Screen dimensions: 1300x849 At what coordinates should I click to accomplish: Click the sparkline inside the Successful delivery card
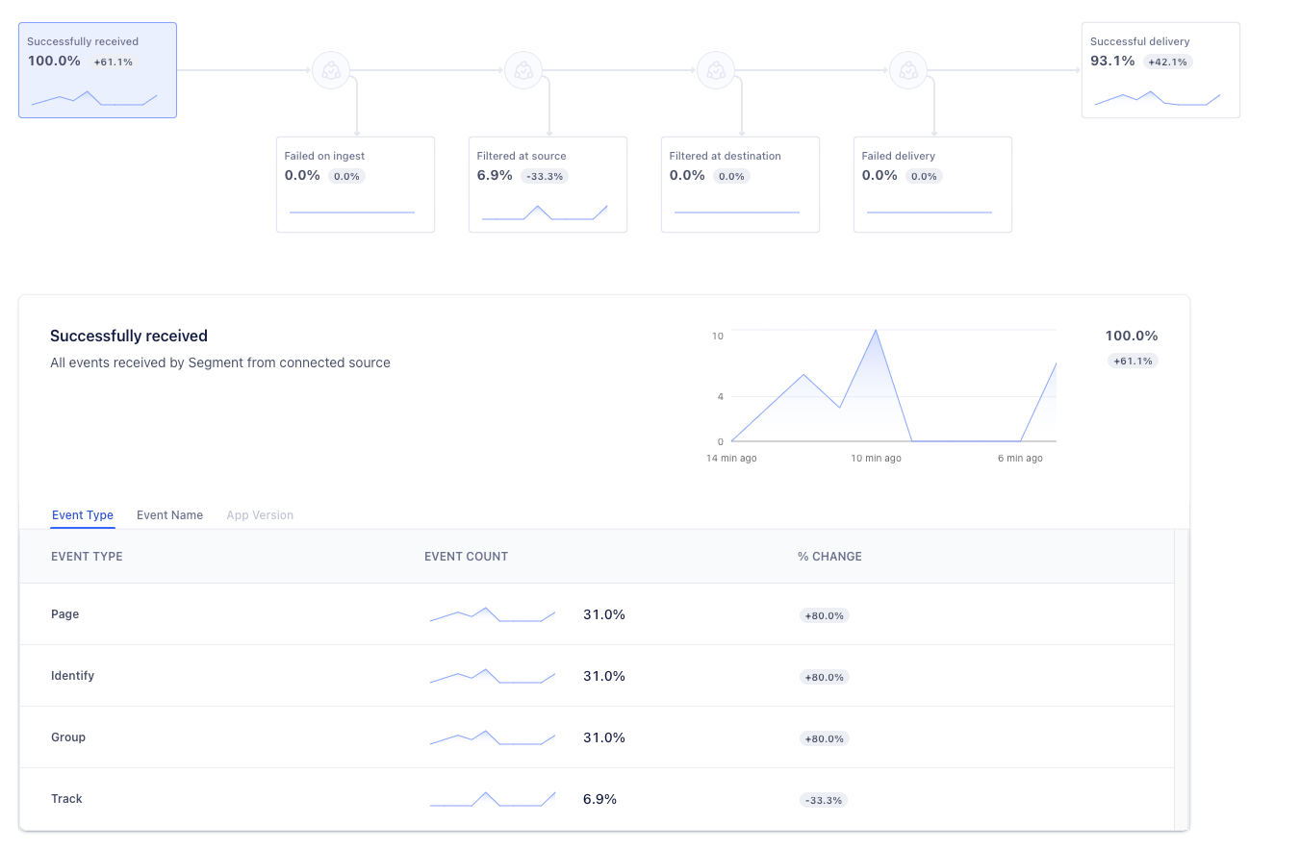[1160, 97]
